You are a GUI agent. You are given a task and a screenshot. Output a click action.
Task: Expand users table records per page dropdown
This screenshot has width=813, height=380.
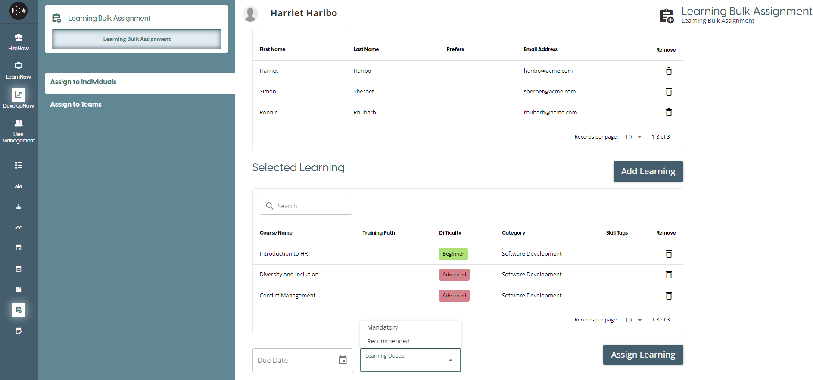[633, 137]
